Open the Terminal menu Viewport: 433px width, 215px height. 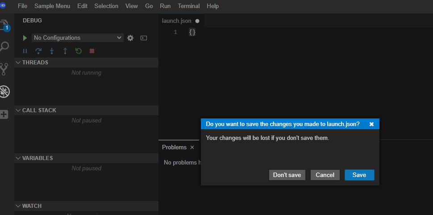(x=189, y=6)
